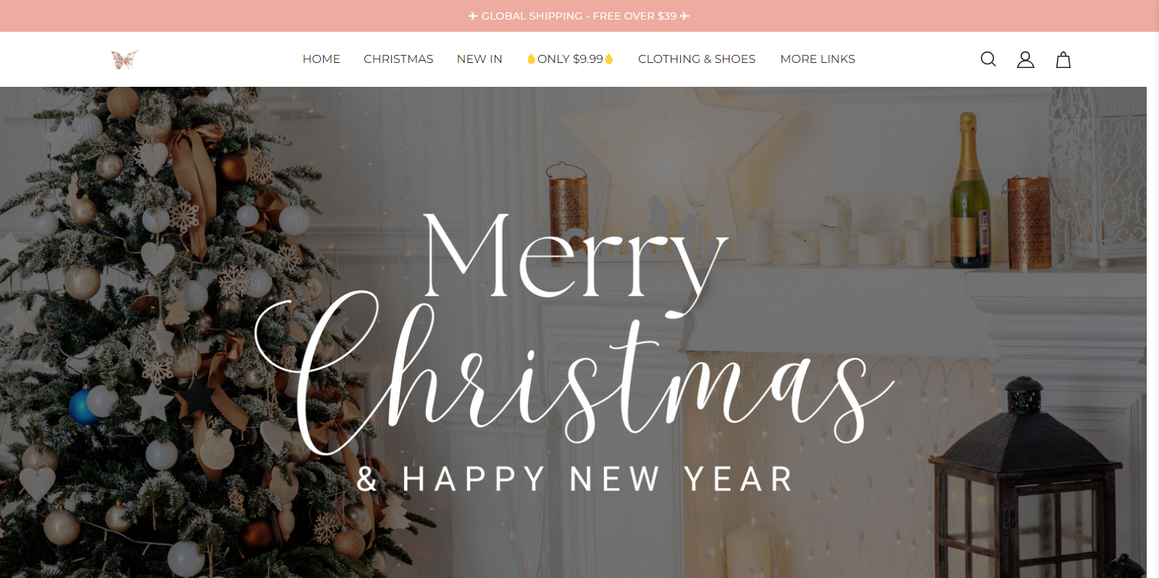Viewport: 1159px width, 578px height.
Task: Open the shopping bag cart icon
Action: click(x=1063, y=59)
